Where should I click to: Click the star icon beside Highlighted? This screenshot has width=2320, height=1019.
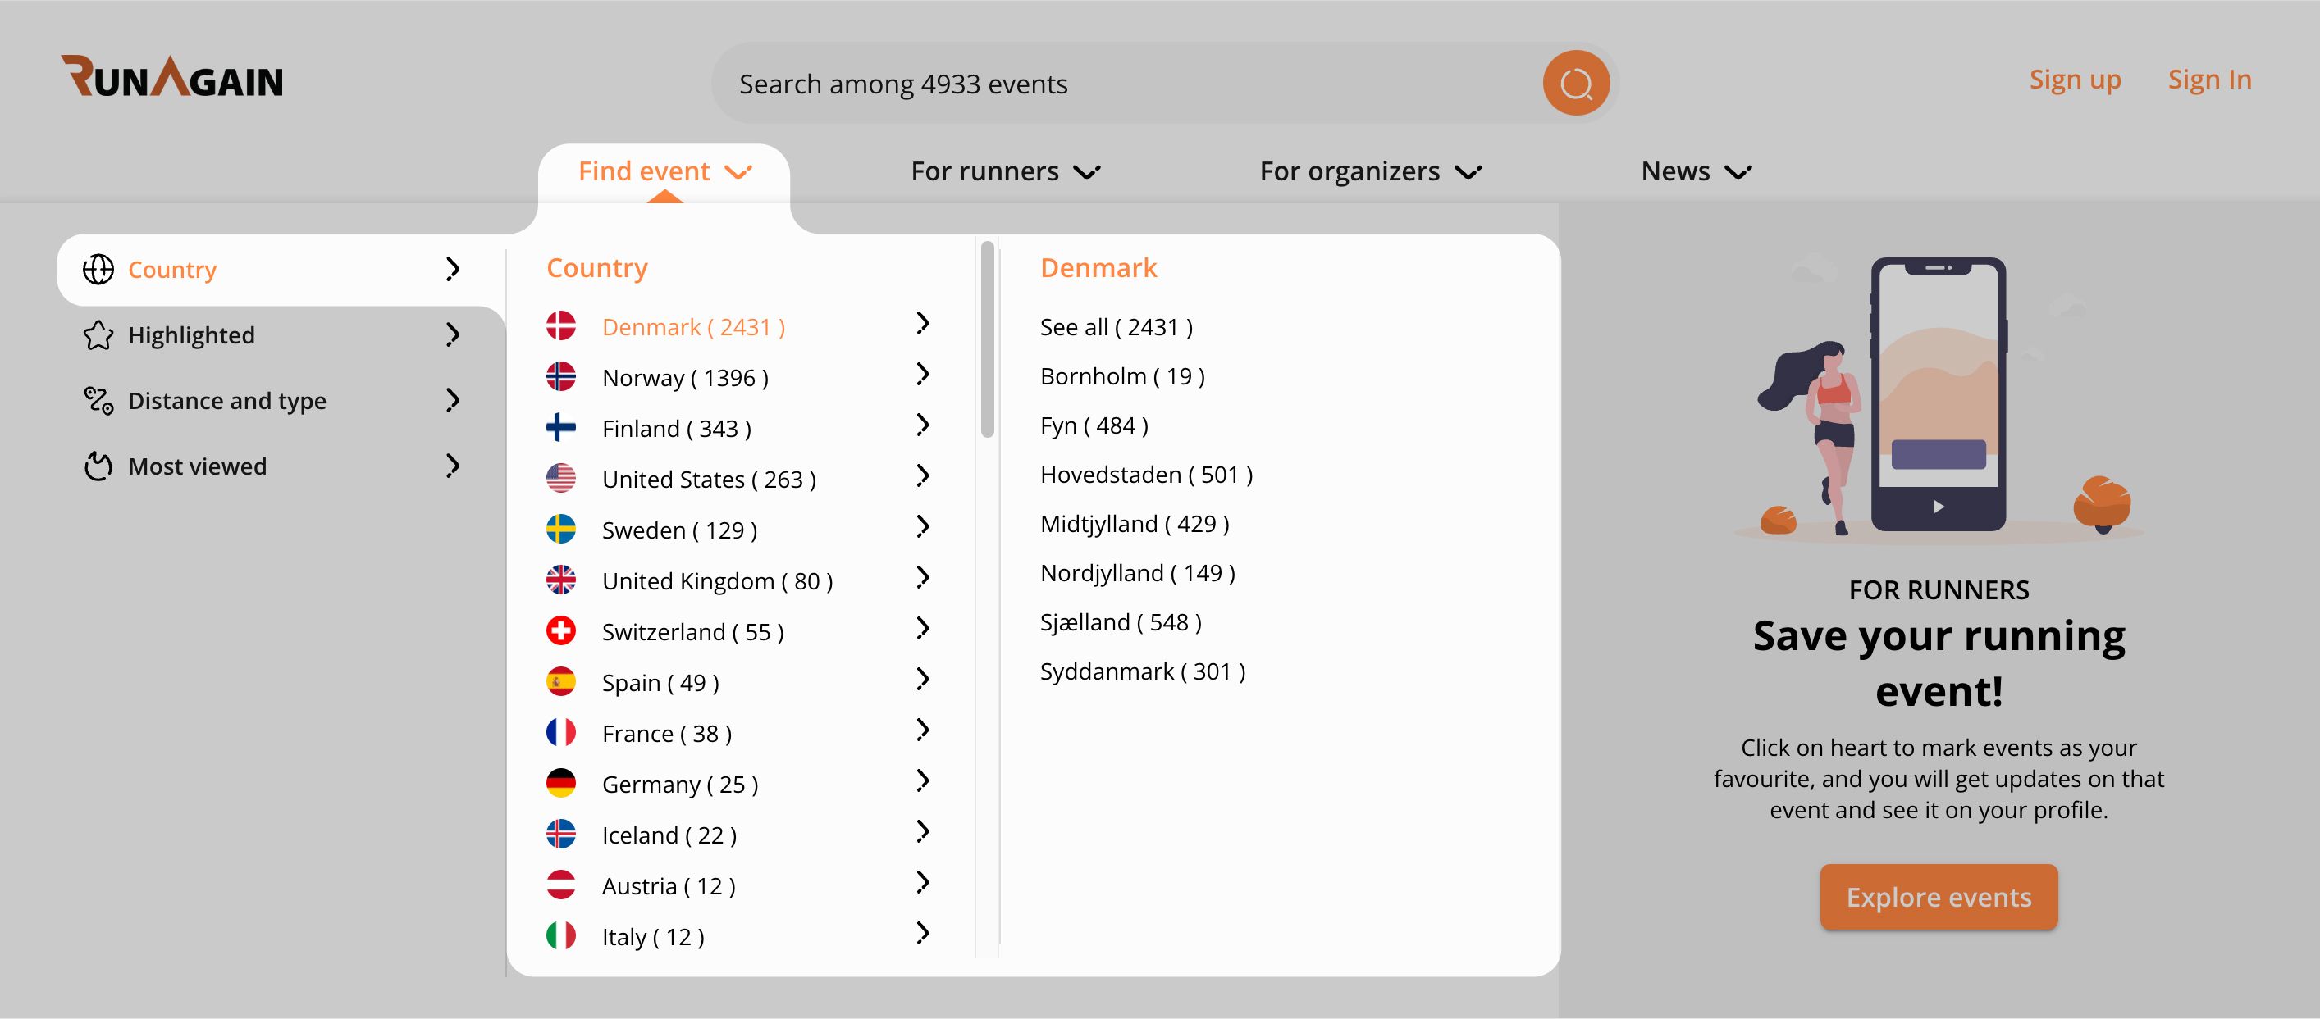point(98,334)
